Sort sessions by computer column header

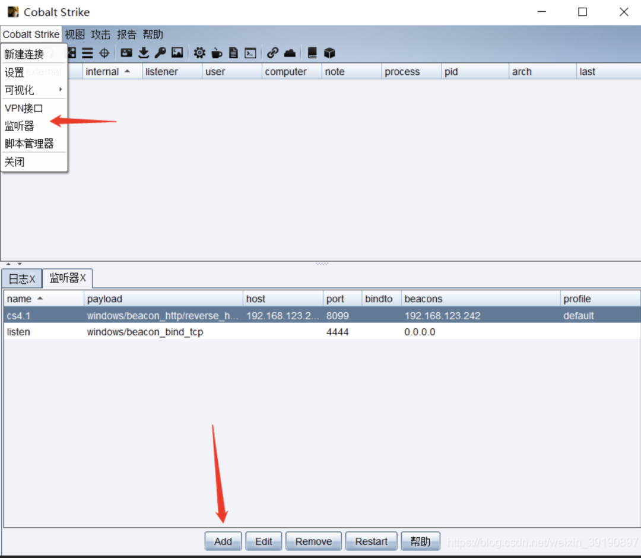(291, 72)
